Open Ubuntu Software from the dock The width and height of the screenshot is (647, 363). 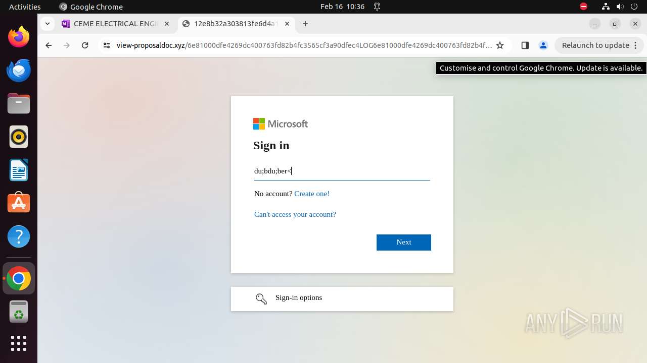pyautogui.click(x=19, y=203)
